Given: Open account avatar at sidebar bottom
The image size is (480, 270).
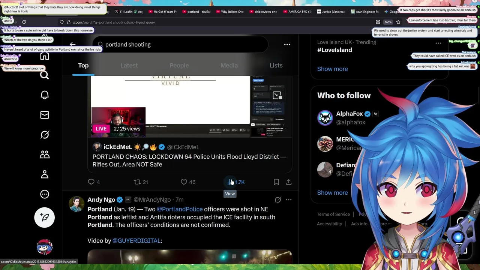Looking at the screenshot, I should tap(45, 247).
